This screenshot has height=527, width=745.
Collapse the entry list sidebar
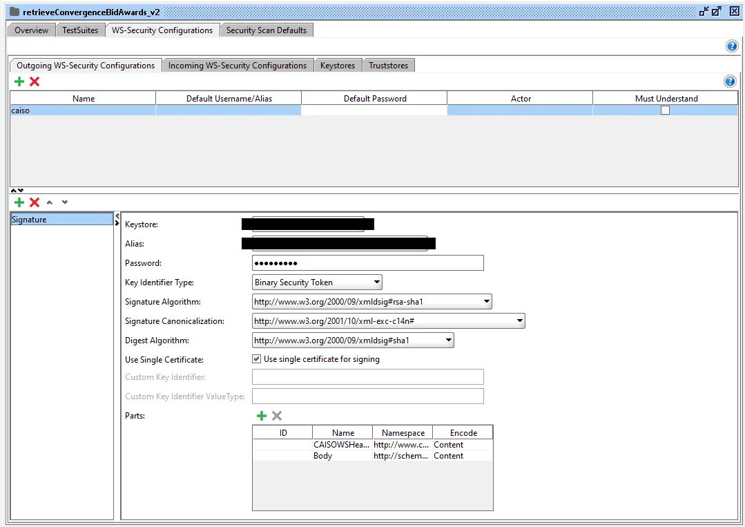tap(117, 216)
